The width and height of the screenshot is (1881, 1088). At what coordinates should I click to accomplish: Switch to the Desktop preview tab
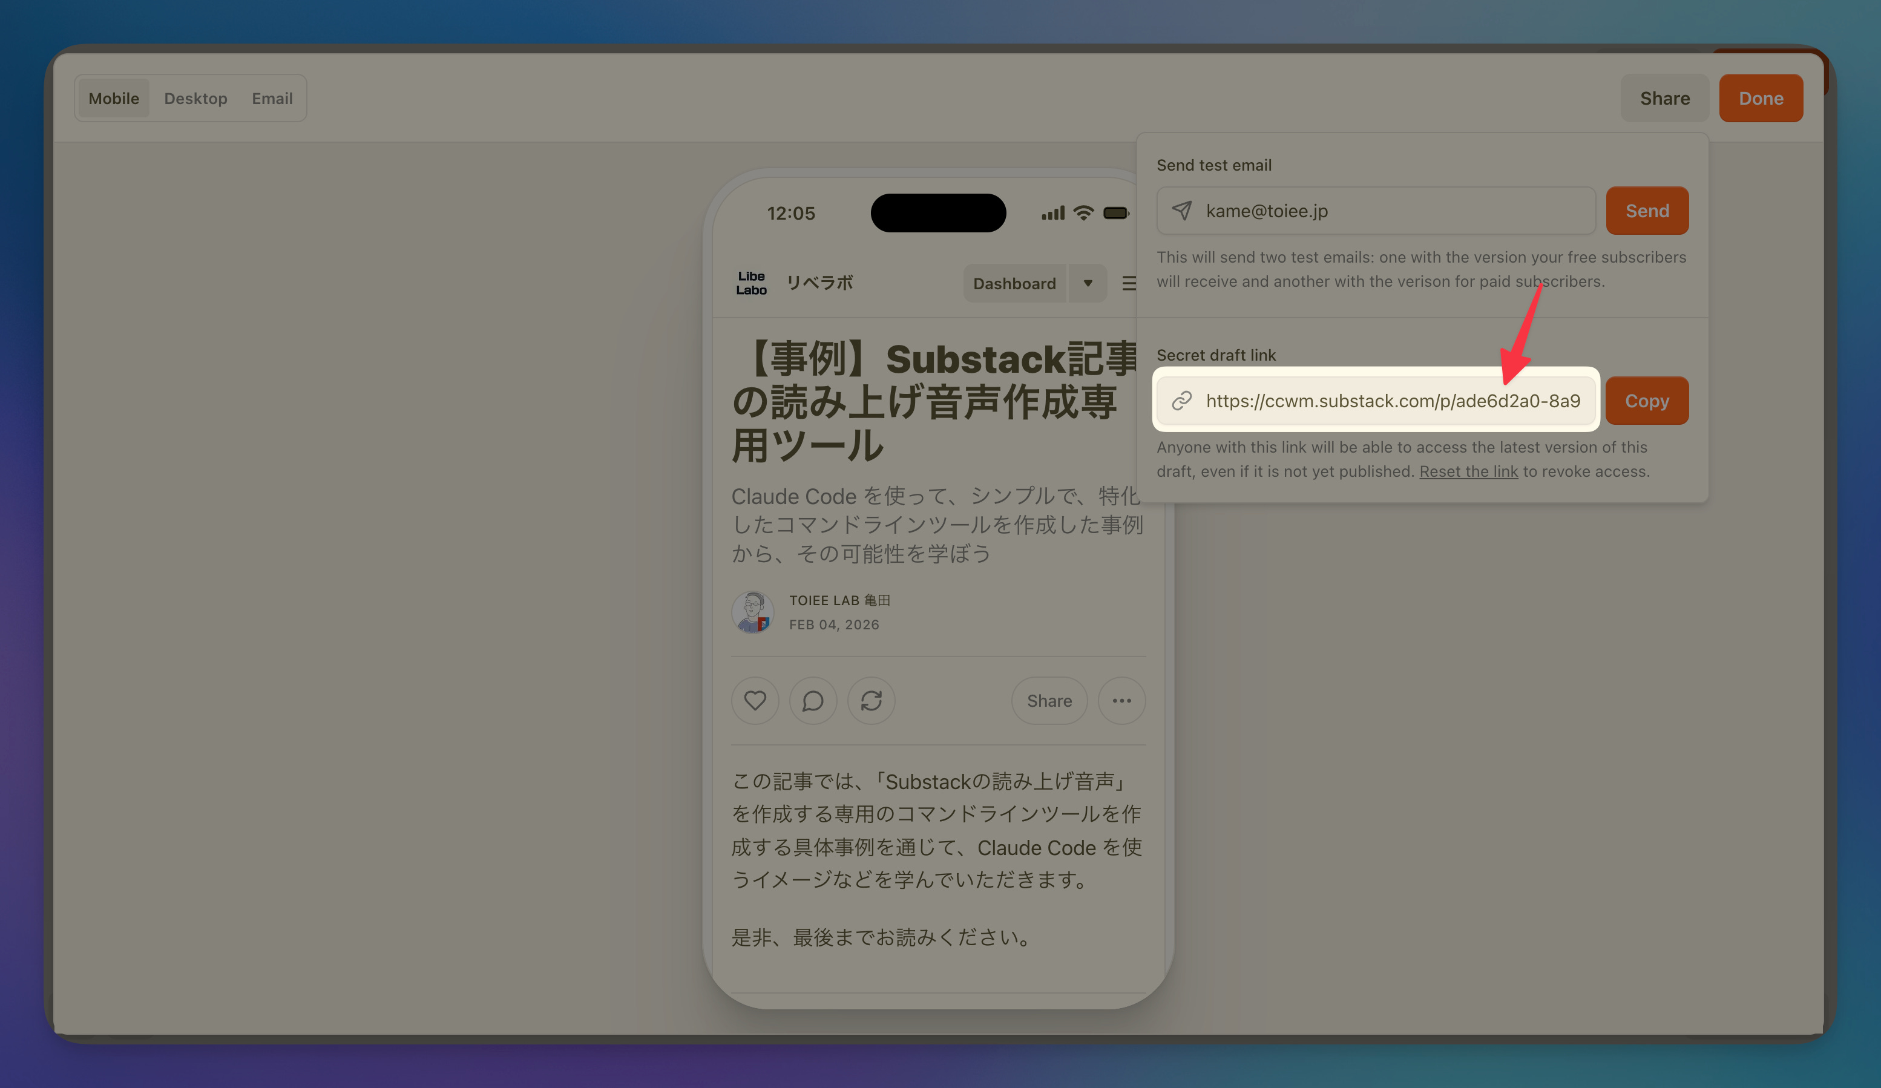click(x=195, y=98)
